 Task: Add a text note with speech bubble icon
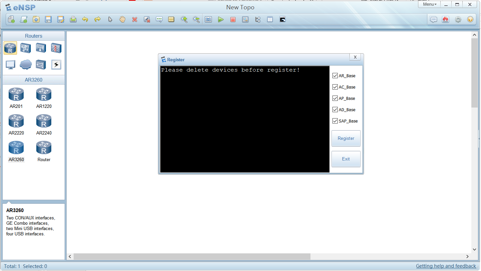click(x=159, y=19)
